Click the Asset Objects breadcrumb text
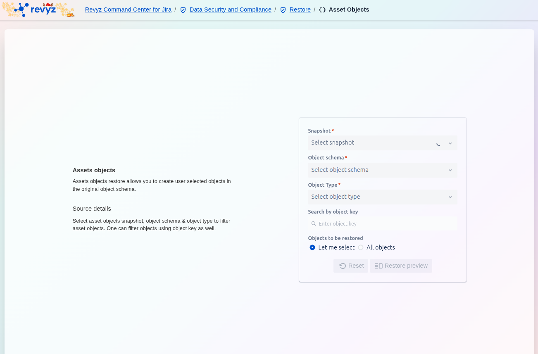 coord(349,10)
